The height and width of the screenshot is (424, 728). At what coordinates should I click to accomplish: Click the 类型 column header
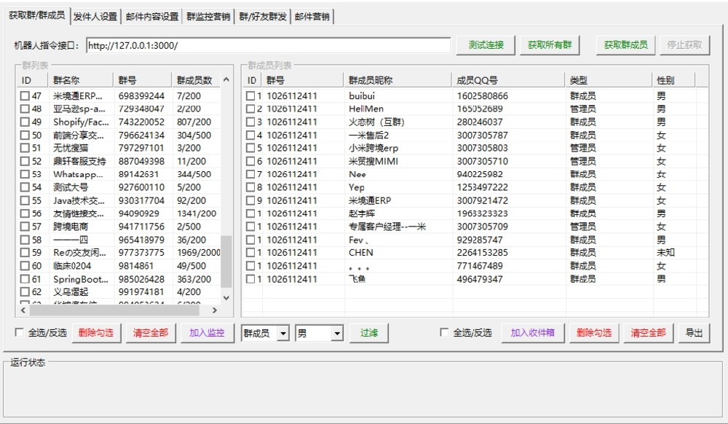click(x=608, y=80)
